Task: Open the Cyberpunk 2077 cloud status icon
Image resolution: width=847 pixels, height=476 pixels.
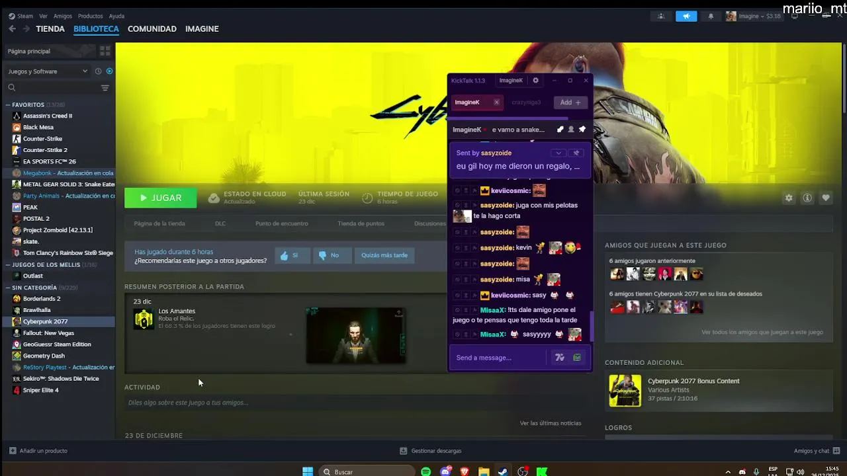Action: point(214,198)
